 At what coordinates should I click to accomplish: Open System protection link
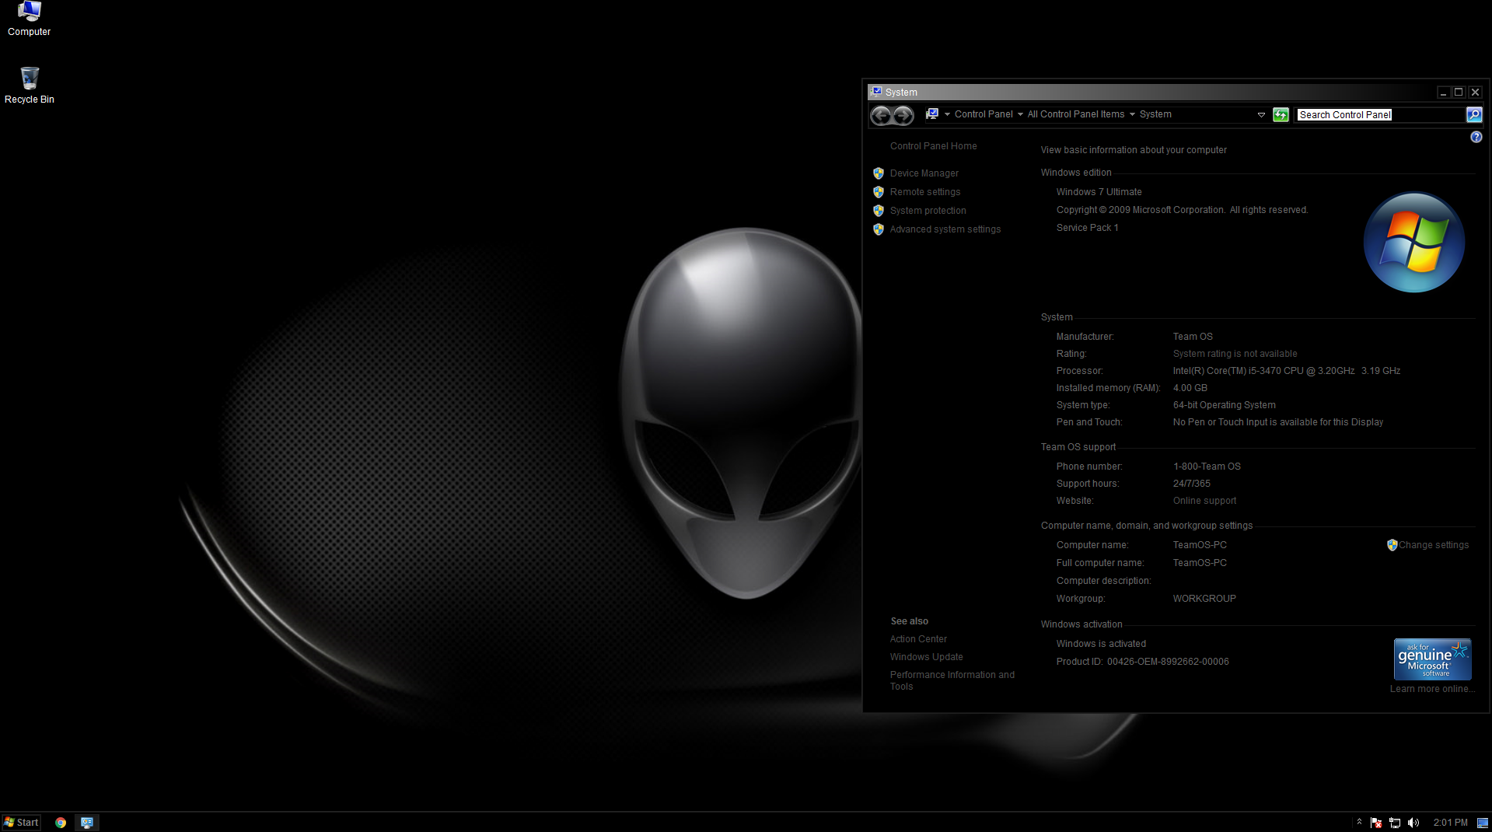[x=928, y=211]
